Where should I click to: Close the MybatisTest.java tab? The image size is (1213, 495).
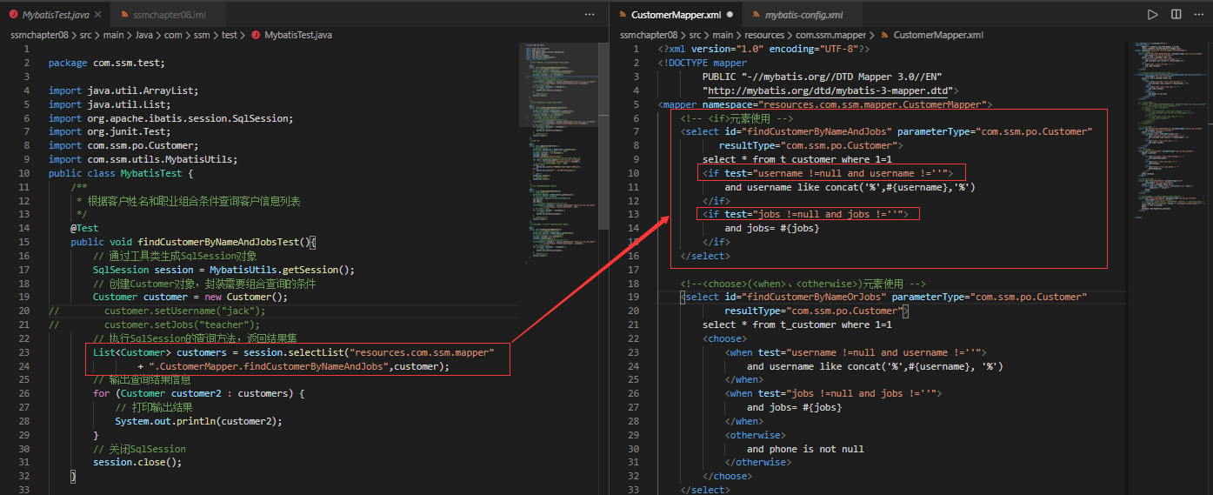96,15
